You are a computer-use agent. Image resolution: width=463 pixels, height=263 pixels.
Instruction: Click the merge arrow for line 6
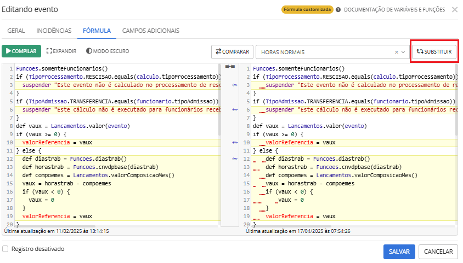point(235,110)
